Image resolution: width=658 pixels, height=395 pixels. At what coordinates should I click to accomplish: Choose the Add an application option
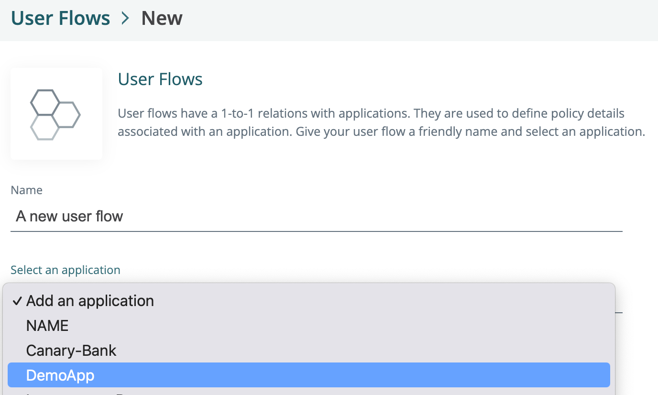click(x=309, y=301)
